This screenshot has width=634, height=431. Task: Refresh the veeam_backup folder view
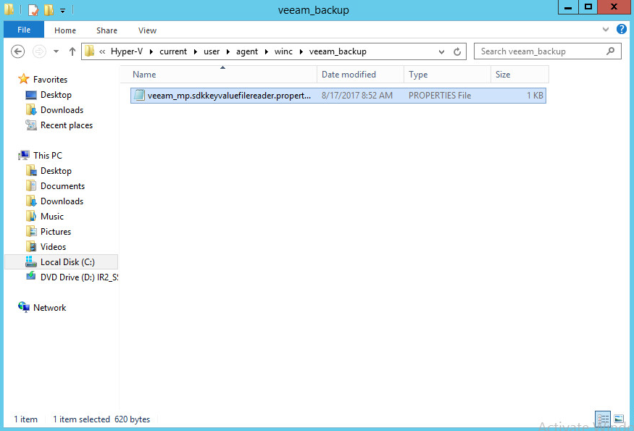click(x=457, y=51)
